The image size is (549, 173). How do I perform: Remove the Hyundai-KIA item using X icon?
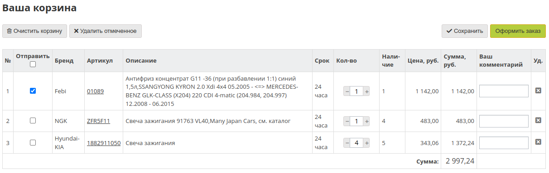[x=538, y=142]
